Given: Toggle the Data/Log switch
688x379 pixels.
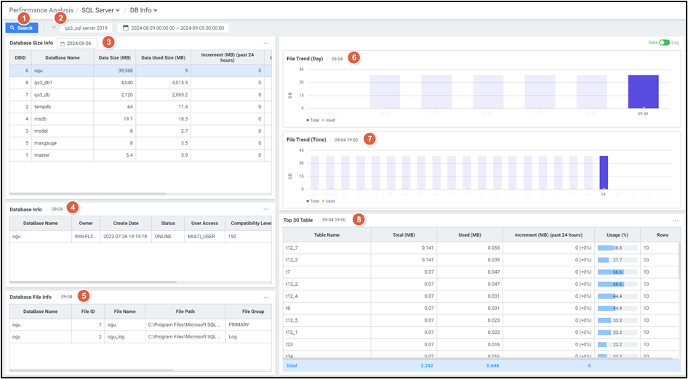Looking at the screenshot, I should (x=664, y=43).
